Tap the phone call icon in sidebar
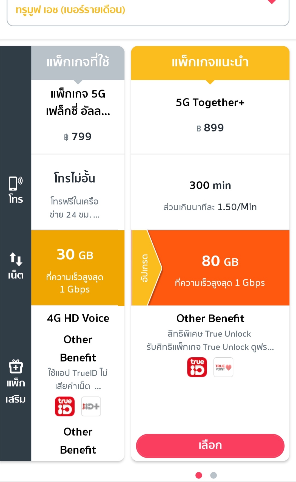Screen dimensions: 296x482 [15, 183]
